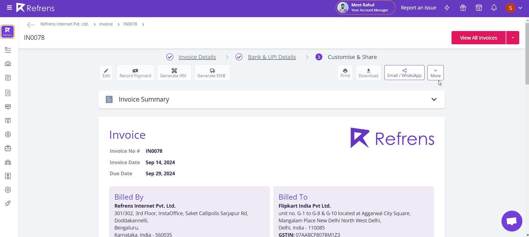The height and width of the screenshot is (237, 529).
Task: Click the Invoice Summary heading
Action: pos(144,99)
